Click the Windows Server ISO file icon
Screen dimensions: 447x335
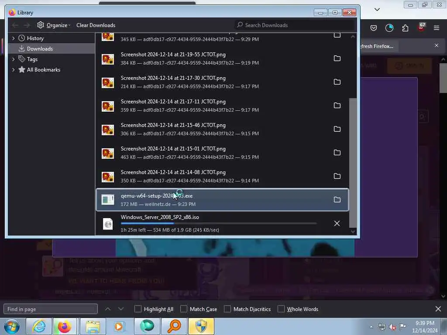pos(108,224)
